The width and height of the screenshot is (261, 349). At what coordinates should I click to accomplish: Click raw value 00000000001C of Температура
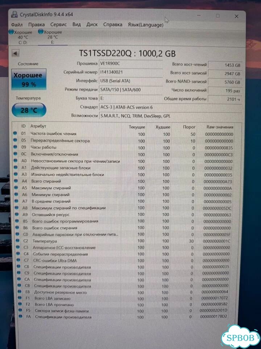click(x=216, y=241)
